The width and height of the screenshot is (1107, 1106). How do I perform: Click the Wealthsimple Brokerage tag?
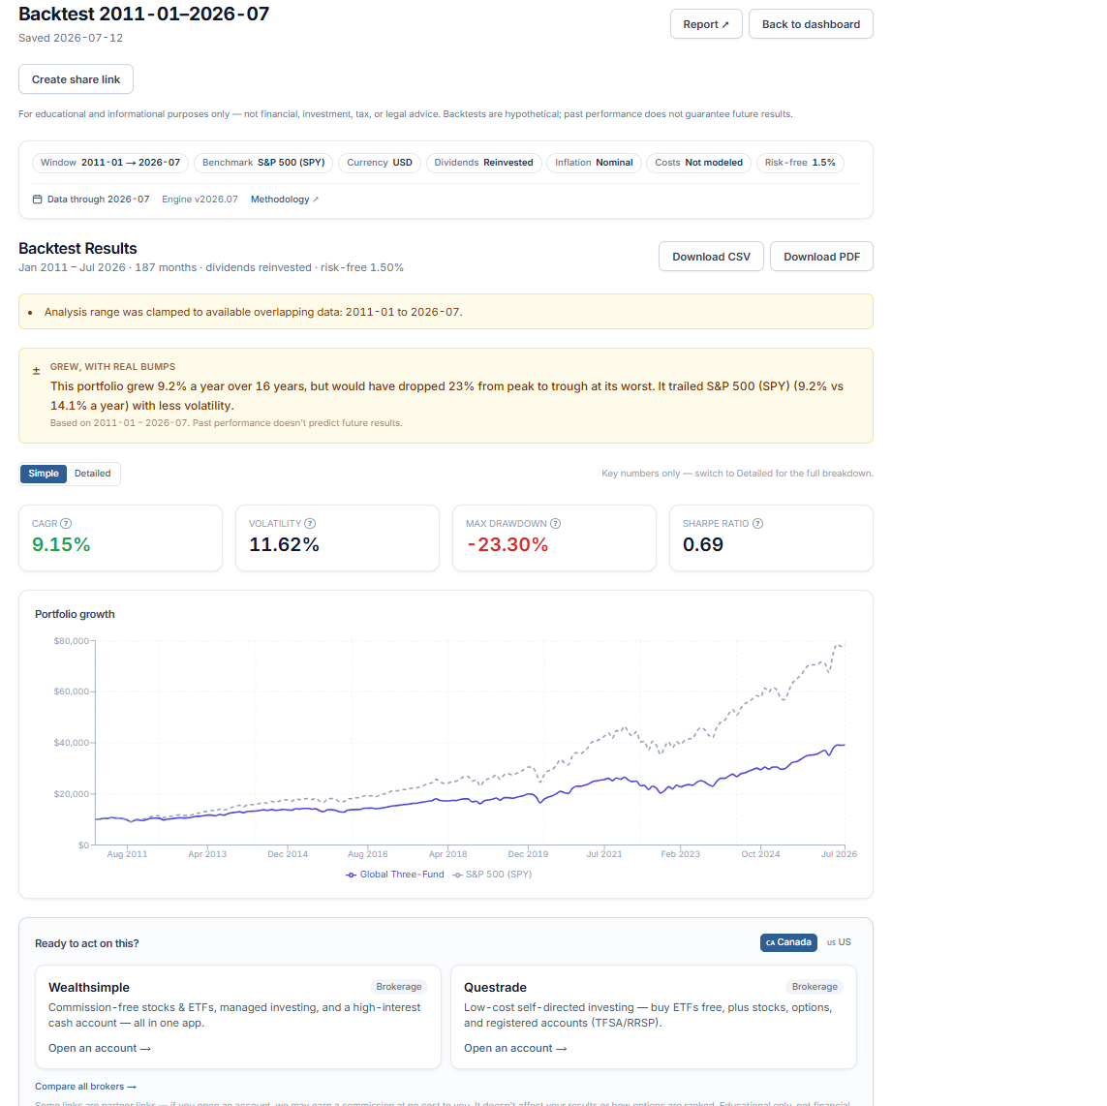click(399, 987)
